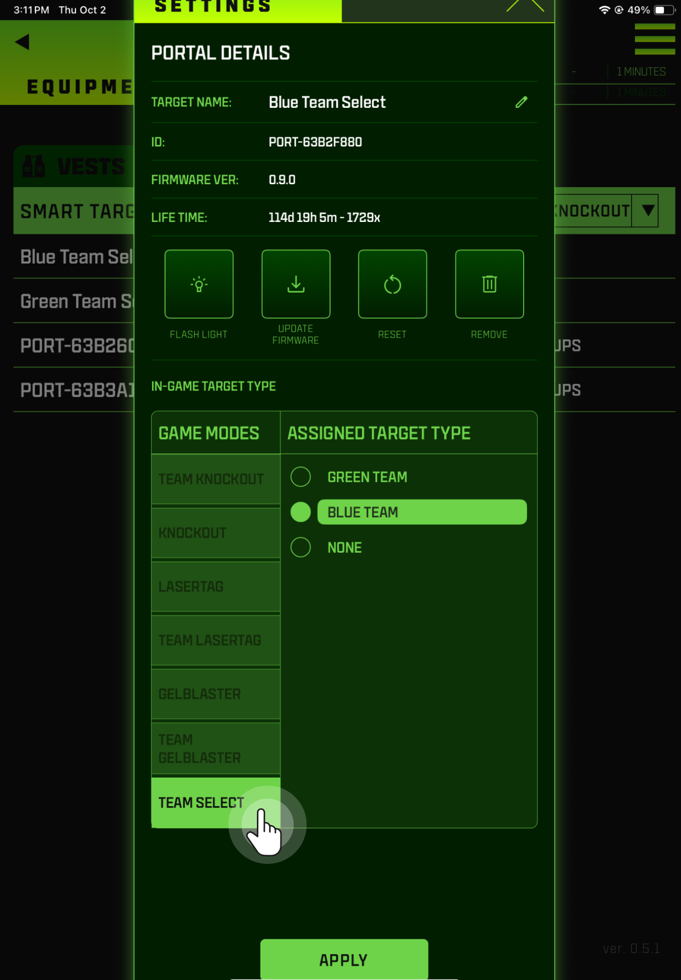The width and height of the screenshot is (681, 980).
Task: Tap the PORT-63B2F880 ID value
Action: click(315, 142)
